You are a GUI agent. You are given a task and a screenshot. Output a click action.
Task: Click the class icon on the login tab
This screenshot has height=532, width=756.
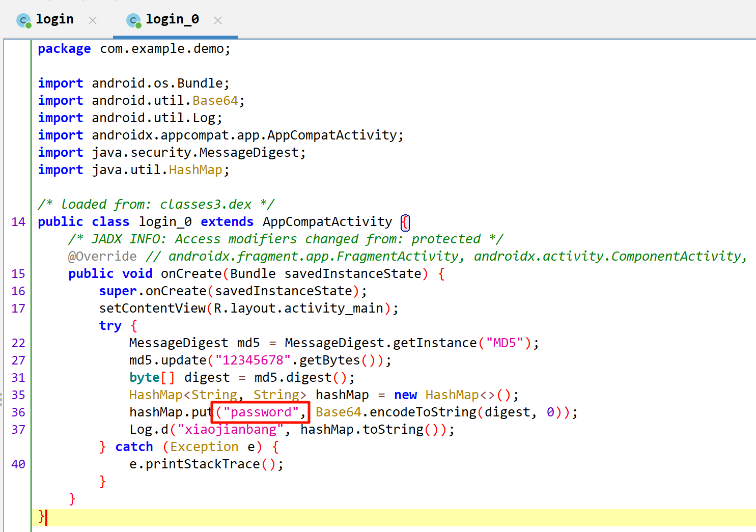pos(23,20)
